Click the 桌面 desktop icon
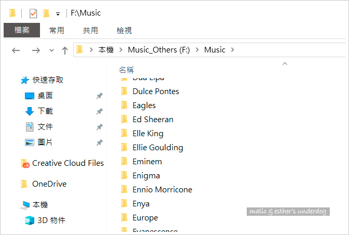The height and width of the screenshot is (235, 349). [x=30, y=96]
